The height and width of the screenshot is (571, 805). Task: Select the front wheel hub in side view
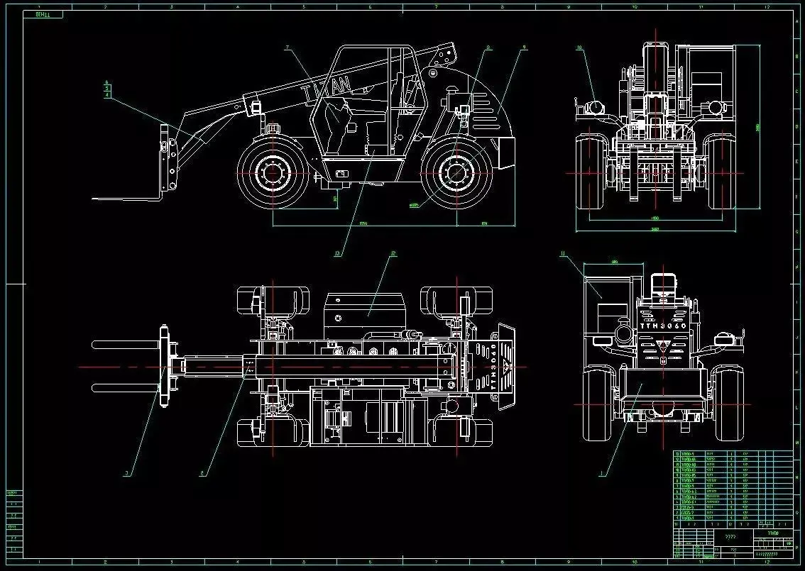pos(273,173)
